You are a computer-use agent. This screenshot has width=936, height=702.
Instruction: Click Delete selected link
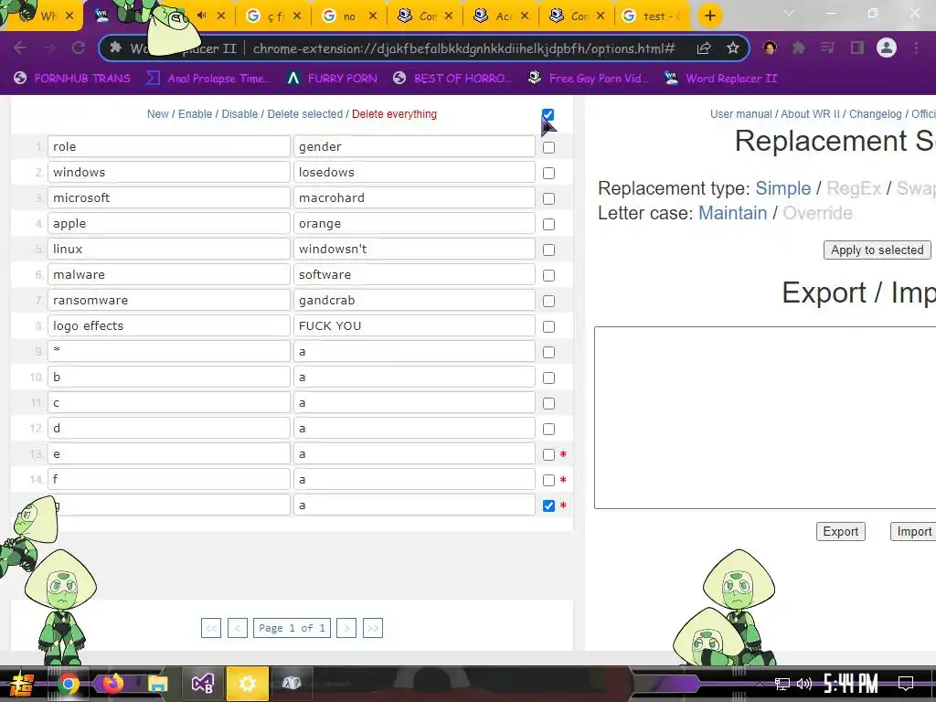pyautogui.click(x=305, y=114)
